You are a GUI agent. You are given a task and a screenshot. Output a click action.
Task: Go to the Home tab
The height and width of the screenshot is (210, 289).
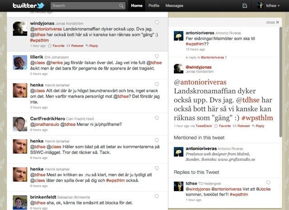pos(136,6)
